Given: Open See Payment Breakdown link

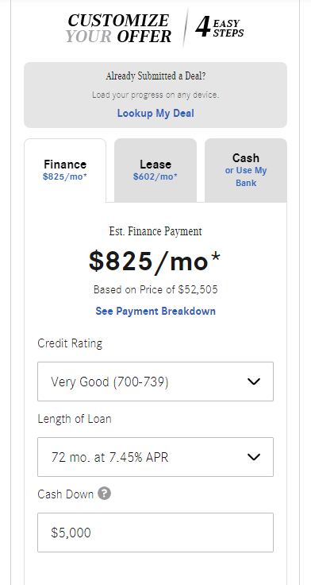Looking at the screenshot, I should [x=155, y=311].
